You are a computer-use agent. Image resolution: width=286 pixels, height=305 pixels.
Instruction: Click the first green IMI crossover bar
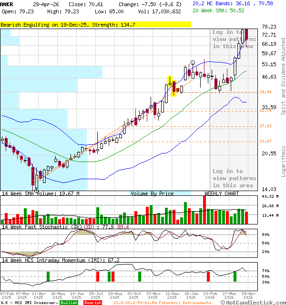coord(48,276)
